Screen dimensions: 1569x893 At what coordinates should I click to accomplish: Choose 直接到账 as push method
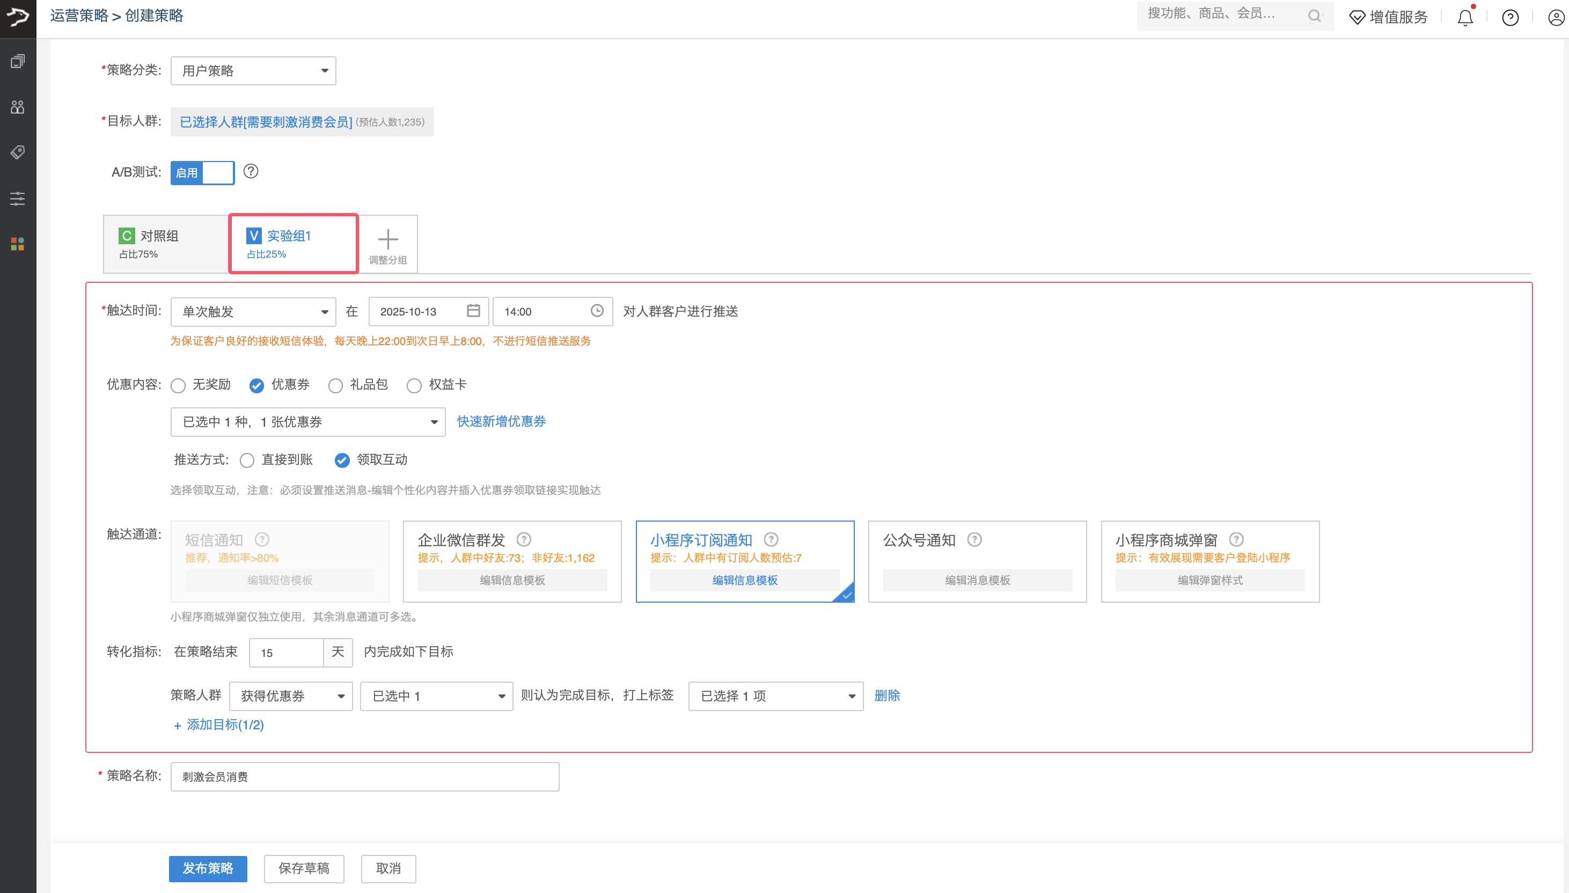(247, 460)
